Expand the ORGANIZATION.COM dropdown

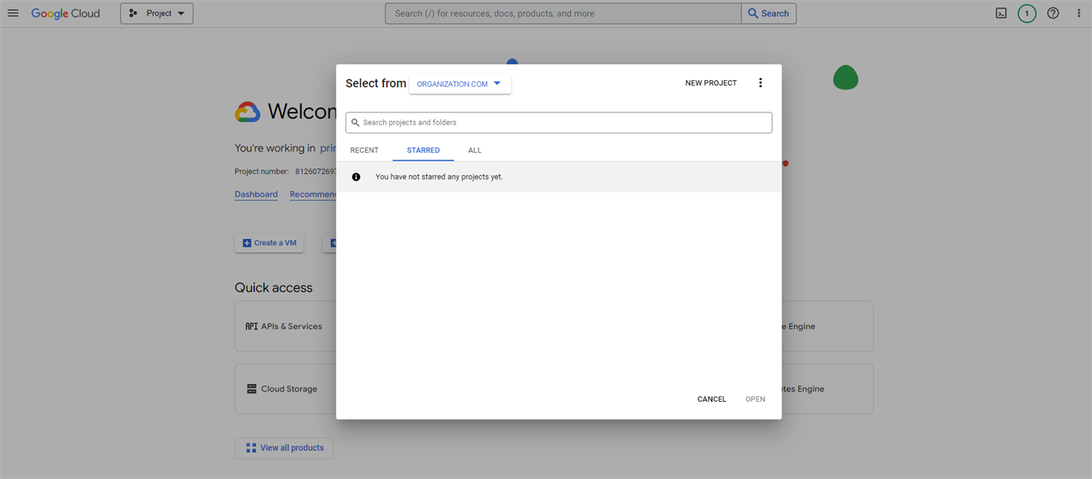coord(460,83)
